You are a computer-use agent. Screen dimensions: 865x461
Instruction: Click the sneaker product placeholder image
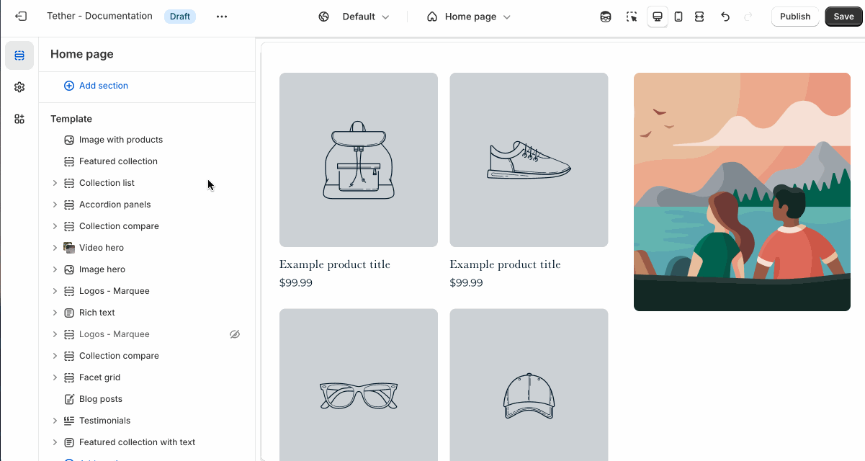[x=529, y=160]
